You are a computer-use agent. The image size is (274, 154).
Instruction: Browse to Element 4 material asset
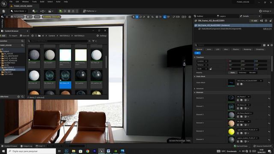(241, 133)
